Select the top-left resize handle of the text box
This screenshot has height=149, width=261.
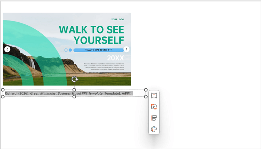click(3, 90)
